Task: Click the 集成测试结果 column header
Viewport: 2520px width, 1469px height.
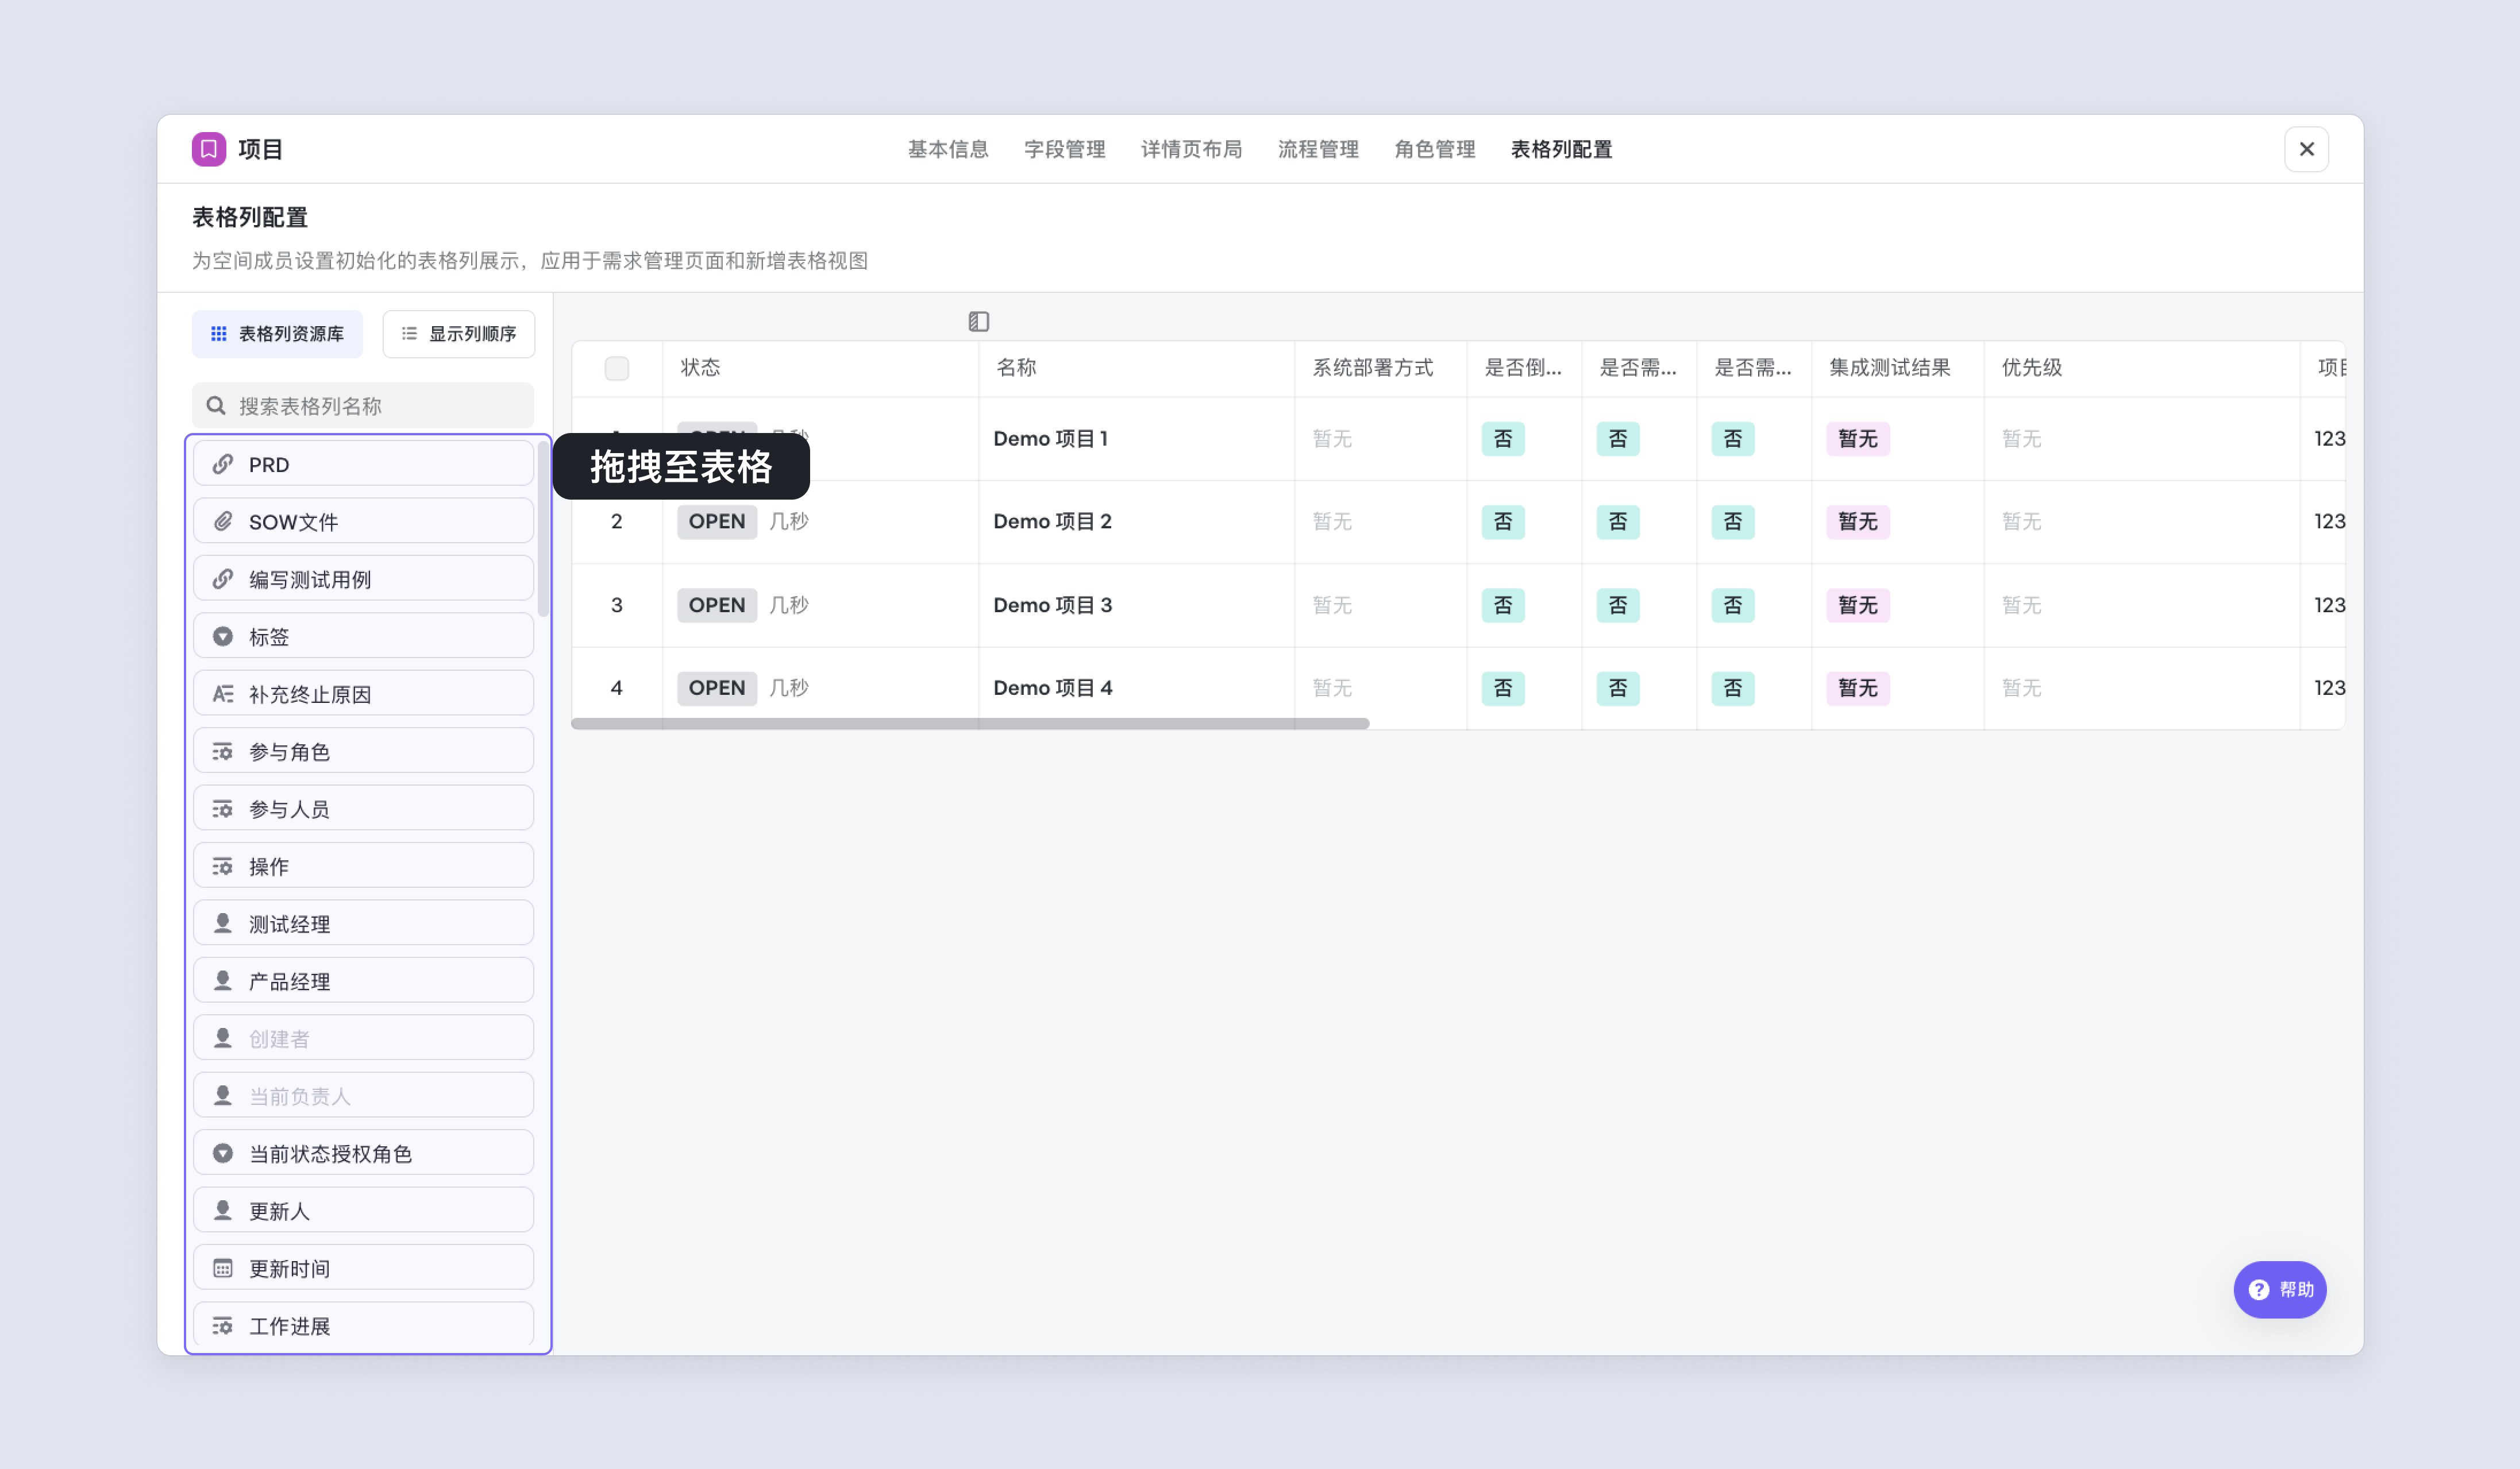Action: [x=1897, y=368]
